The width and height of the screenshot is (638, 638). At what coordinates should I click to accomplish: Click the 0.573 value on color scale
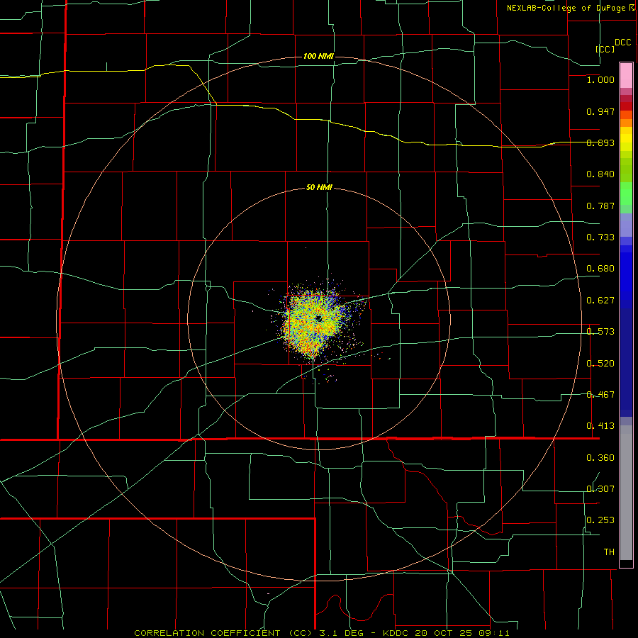click(x=600, y=332)
